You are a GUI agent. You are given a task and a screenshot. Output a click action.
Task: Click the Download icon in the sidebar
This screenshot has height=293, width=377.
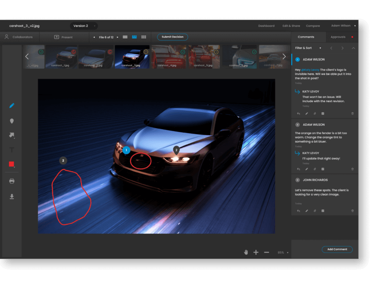(x=12, y=196)
